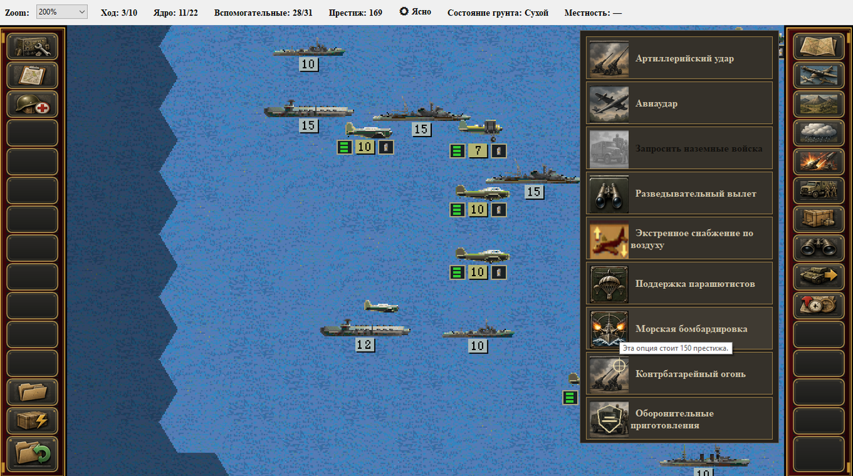Select the aircraft carrier with strength 12
Viewport: 853px width, 476px height.
point(365,329)
